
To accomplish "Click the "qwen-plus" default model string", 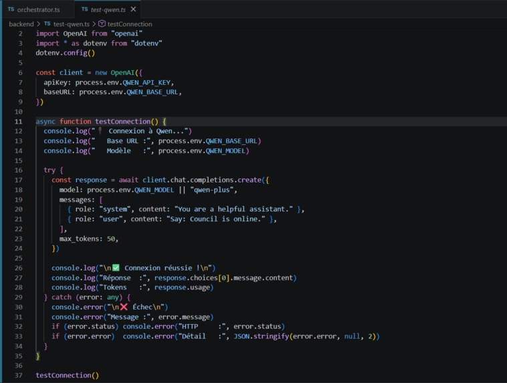I will 212,190.
